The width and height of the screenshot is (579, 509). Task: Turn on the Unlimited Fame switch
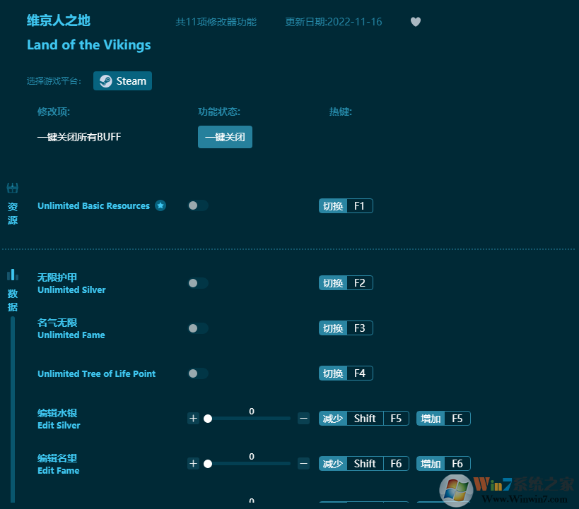tap(198, 328)
